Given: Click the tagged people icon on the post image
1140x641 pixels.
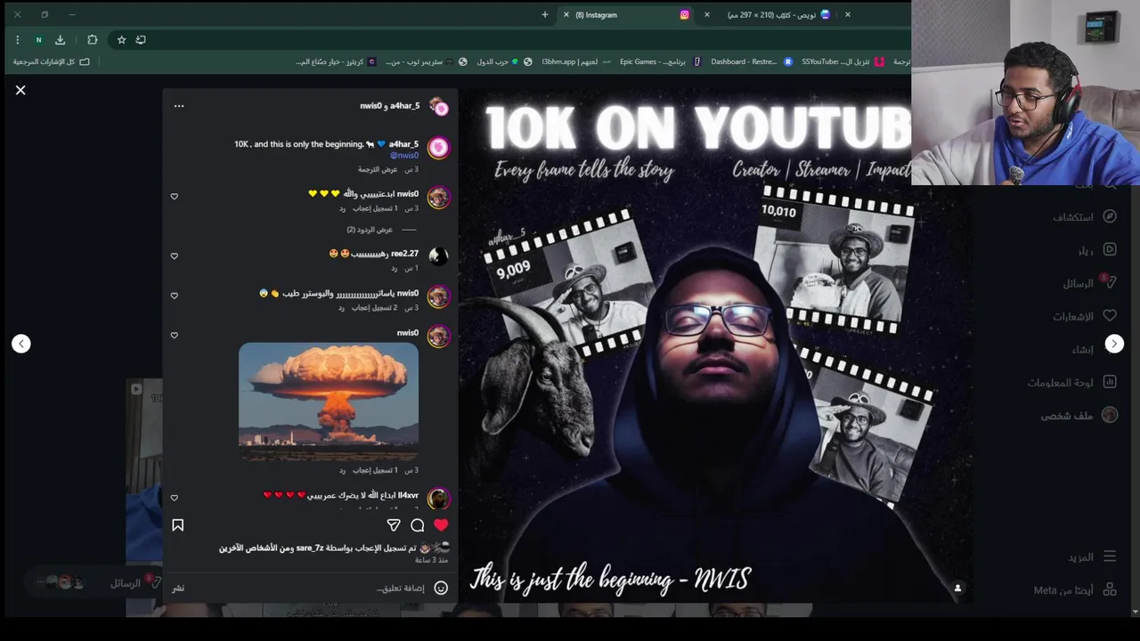Looking at the screenshot, I should coord(957,588).
